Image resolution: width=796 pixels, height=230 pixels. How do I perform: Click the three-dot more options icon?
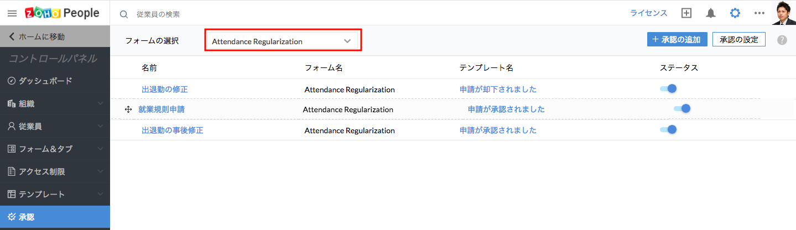(759, 13)
